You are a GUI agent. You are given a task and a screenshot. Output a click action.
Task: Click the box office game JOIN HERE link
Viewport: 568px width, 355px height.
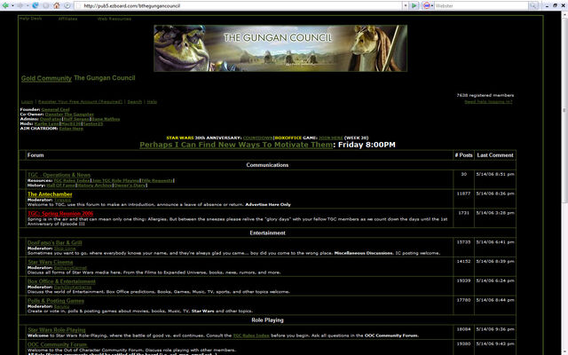pos(331,138)
